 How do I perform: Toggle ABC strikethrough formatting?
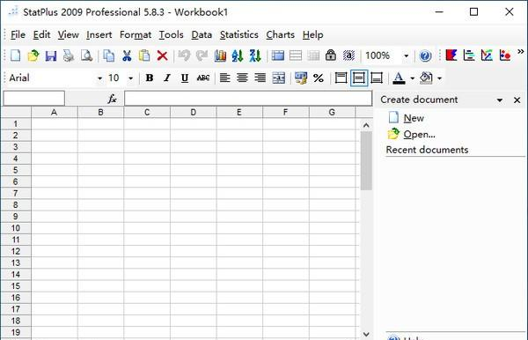click(x=203, y=78)
